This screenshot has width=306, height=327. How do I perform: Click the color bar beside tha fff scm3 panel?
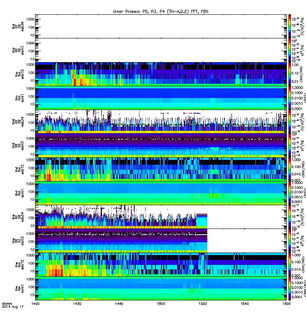coord(290,50)
